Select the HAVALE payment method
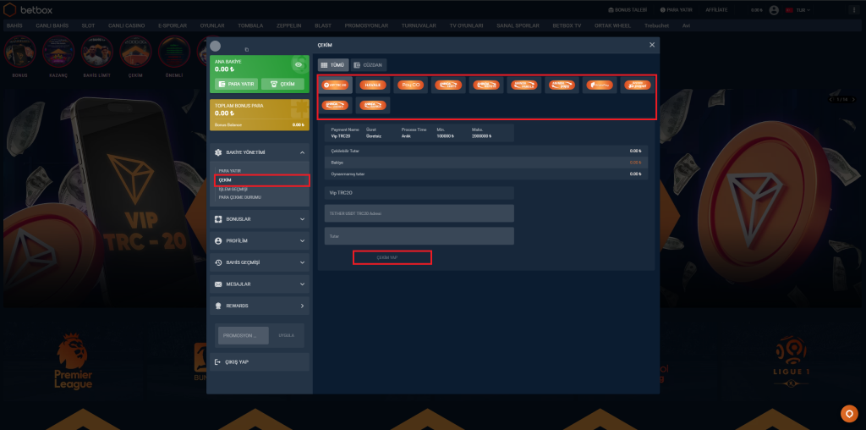The height and width of the screenshot is (430, 866). point(373,85)
